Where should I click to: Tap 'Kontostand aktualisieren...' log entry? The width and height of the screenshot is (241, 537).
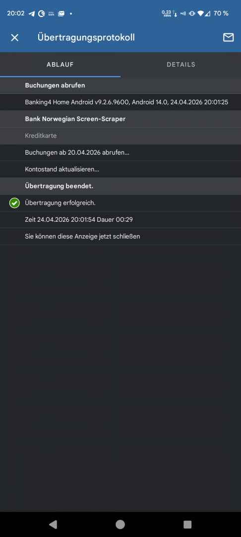[120, 170]
